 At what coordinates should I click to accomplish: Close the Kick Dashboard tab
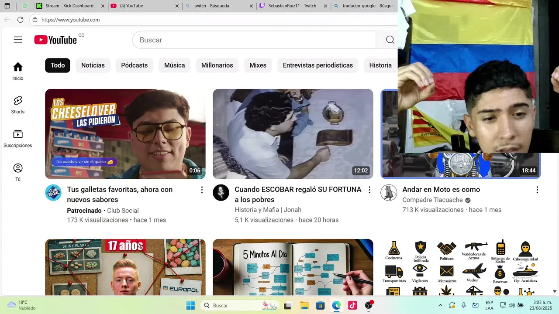click(103, 6)
